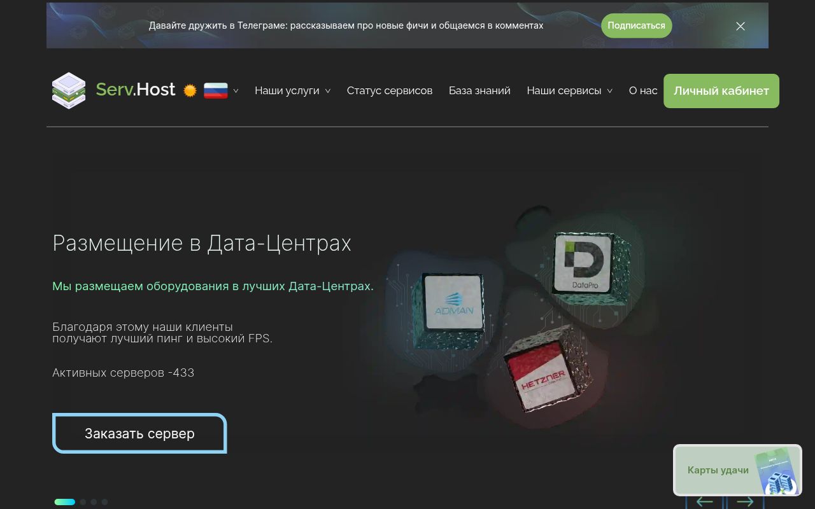This screenshot has width=815, height=509.
Task: Click the Личный кабинет button
Action: pyautogui.click(x=721, y=90)
